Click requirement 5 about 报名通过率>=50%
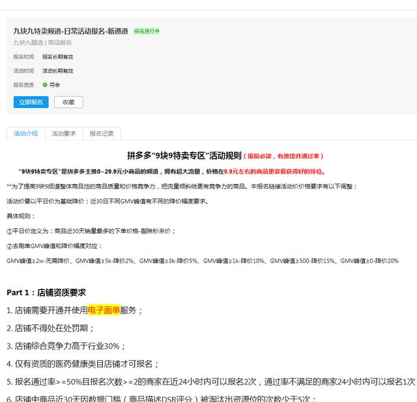Image resolution: width=417 pixels, height=402 pixels. click(x=211, y=382)
